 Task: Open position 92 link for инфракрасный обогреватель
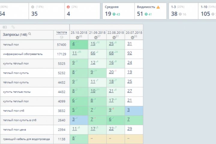[130, 53]
